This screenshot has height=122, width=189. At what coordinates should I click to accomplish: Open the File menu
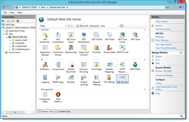pyautogui.click(x=5, y=12)
